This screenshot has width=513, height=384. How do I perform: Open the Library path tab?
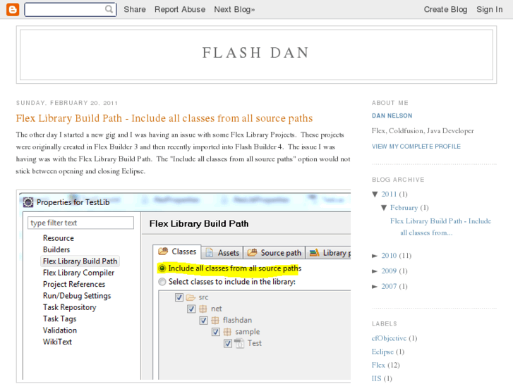point(329,253)
